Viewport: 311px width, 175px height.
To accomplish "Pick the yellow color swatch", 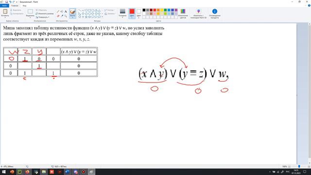I will 162,10.
